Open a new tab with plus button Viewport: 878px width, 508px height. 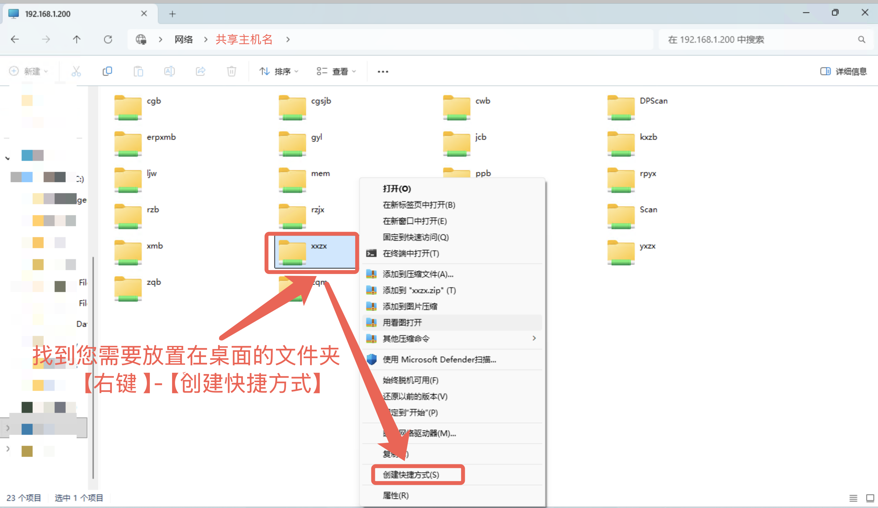172,14
